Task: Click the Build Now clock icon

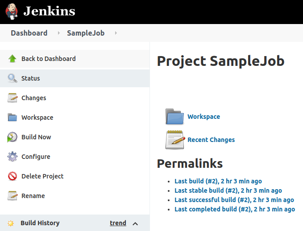Action: pos(12,137)
